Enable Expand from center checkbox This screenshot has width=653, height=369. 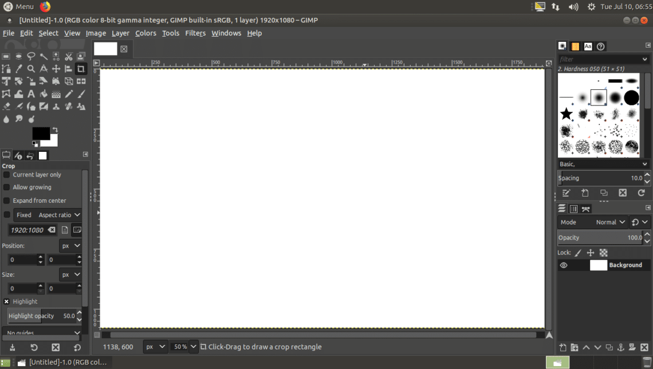point(7,201)
